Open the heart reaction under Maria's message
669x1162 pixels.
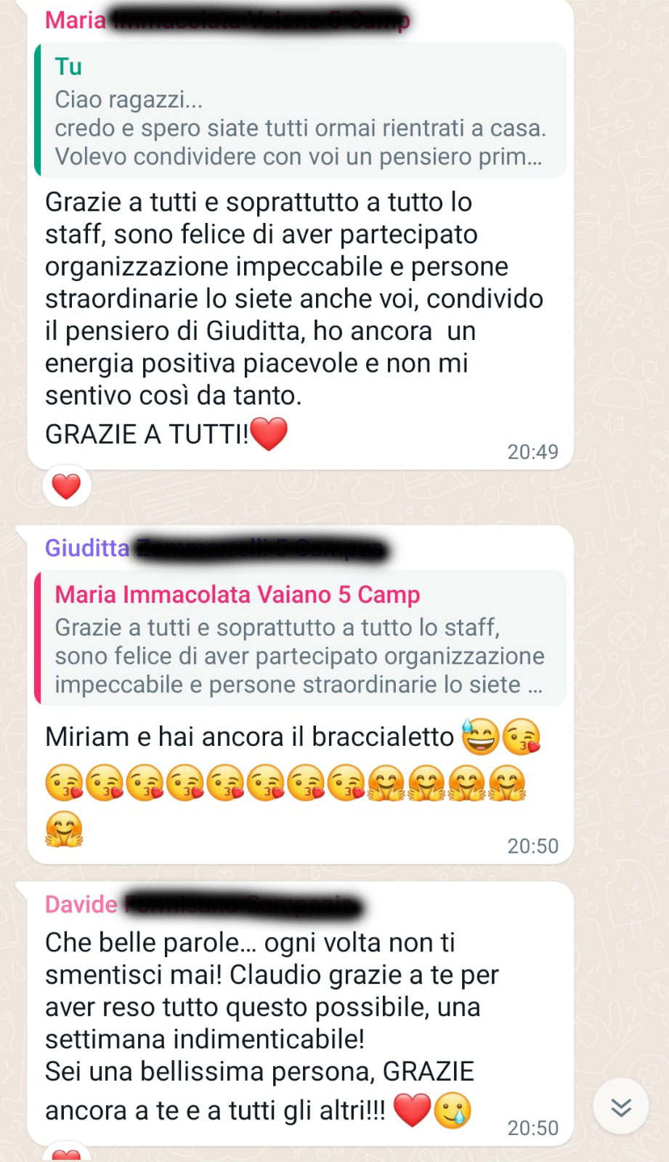(x=67, y=487)
